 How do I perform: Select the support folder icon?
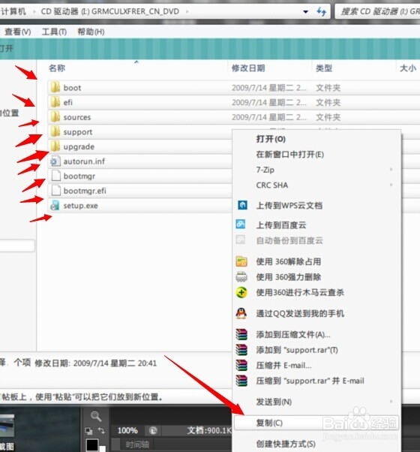tap(55, 131)
